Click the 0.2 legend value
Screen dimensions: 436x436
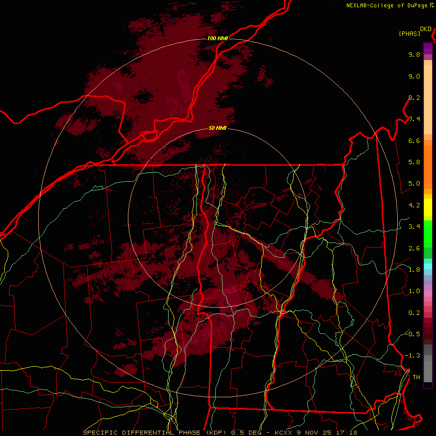tap(414, 313)
